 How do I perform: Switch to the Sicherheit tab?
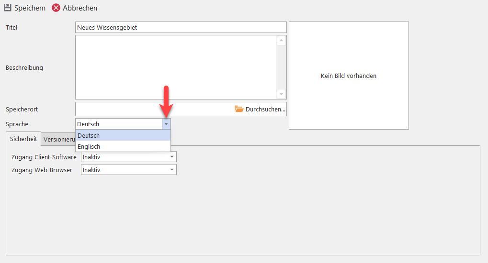point(23,139)
